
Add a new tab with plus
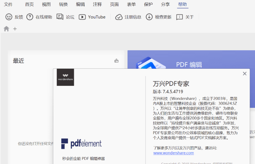15,29
